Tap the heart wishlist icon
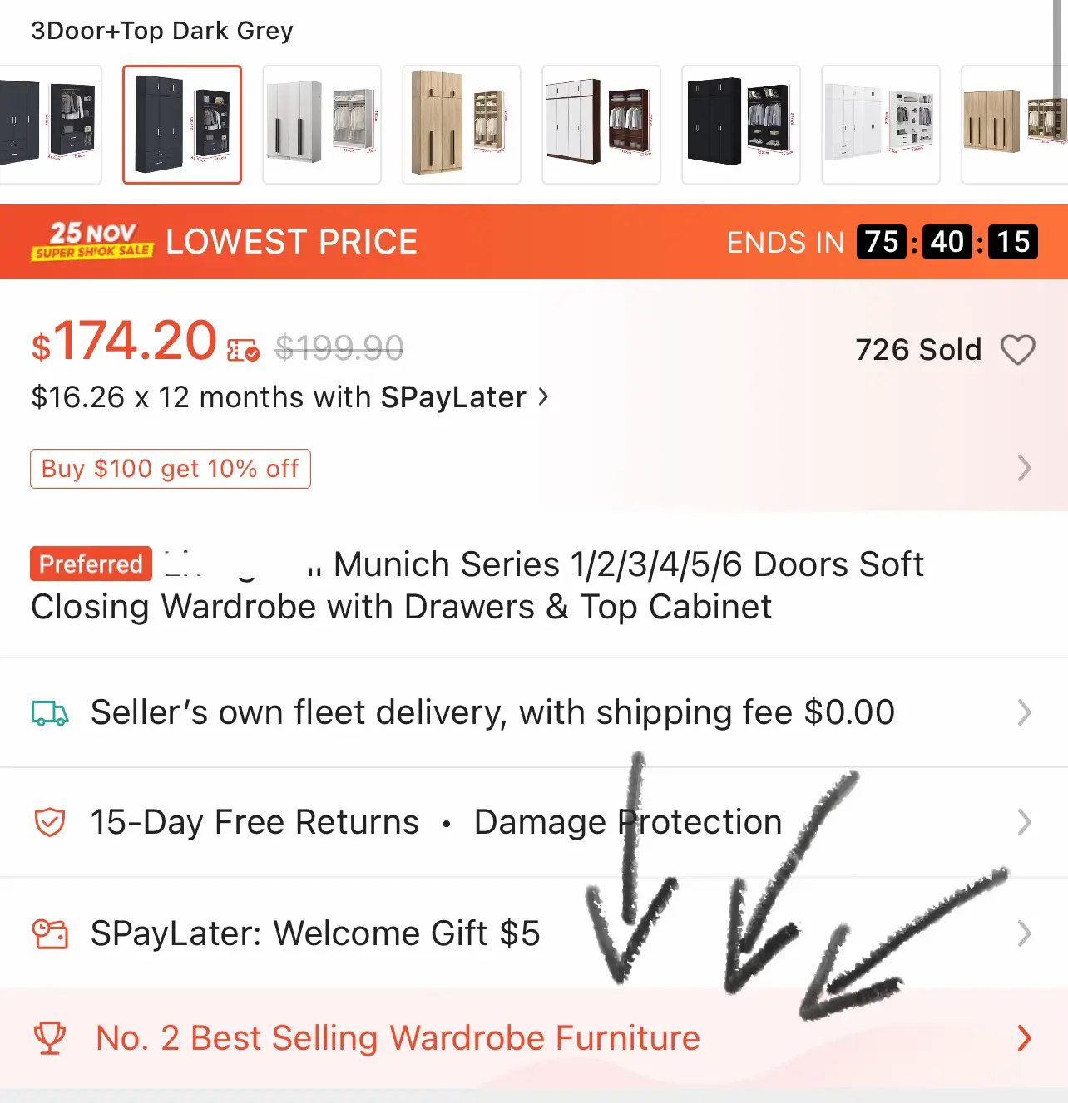This screenshot has height=1103, width=1068. click(1018, 350)
